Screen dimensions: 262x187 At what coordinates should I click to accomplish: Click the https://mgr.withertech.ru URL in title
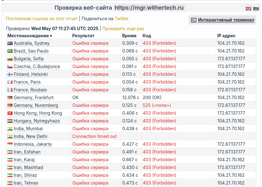click(x=149, y=8)
